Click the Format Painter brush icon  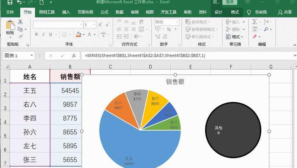20,37
